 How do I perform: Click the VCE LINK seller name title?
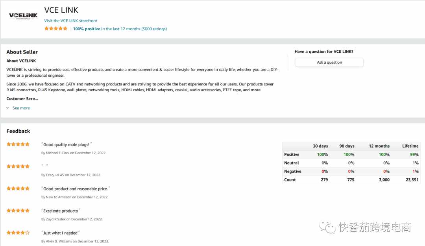coord(61,10)
